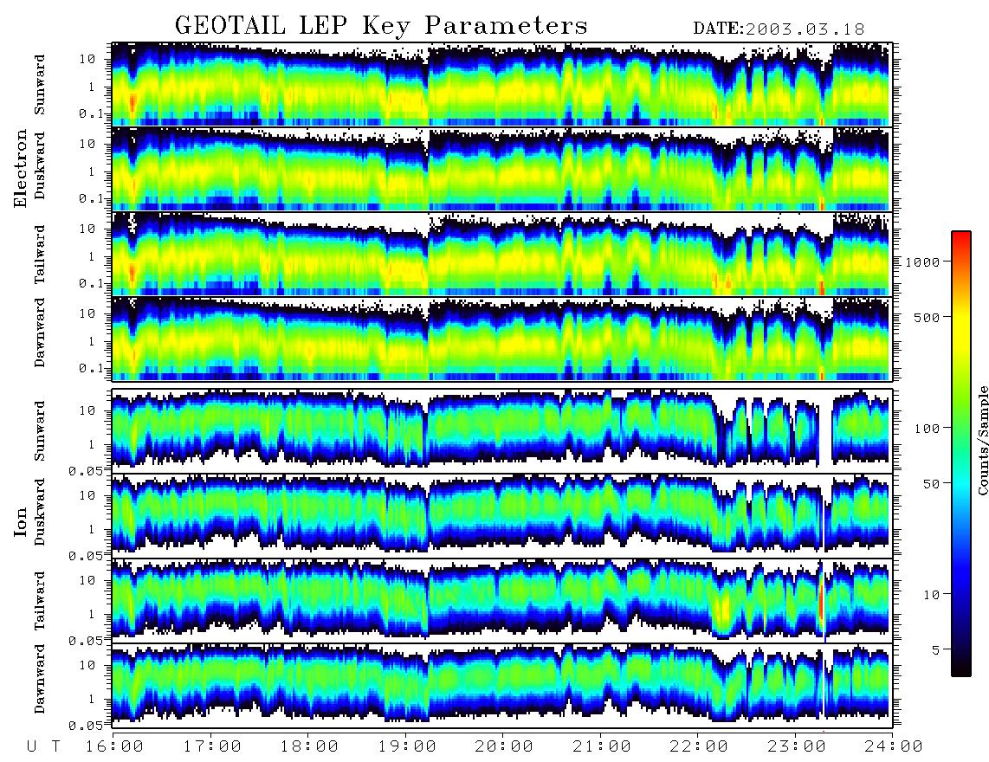
Task: Click inside the Electron Tailward spectrogram panel
Action: coord(502,254)
